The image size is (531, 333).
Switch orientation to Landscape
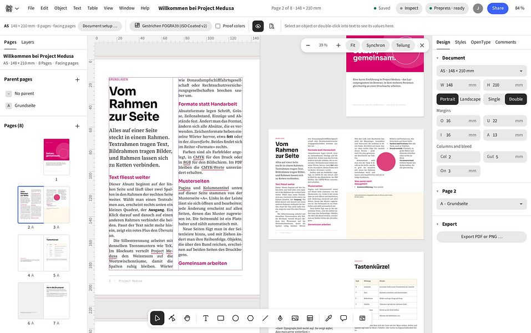470,99
